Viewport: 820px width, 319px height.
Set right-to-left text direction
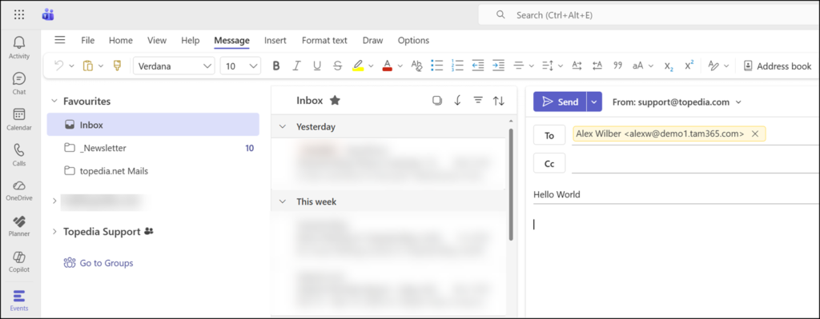(597, 66)
